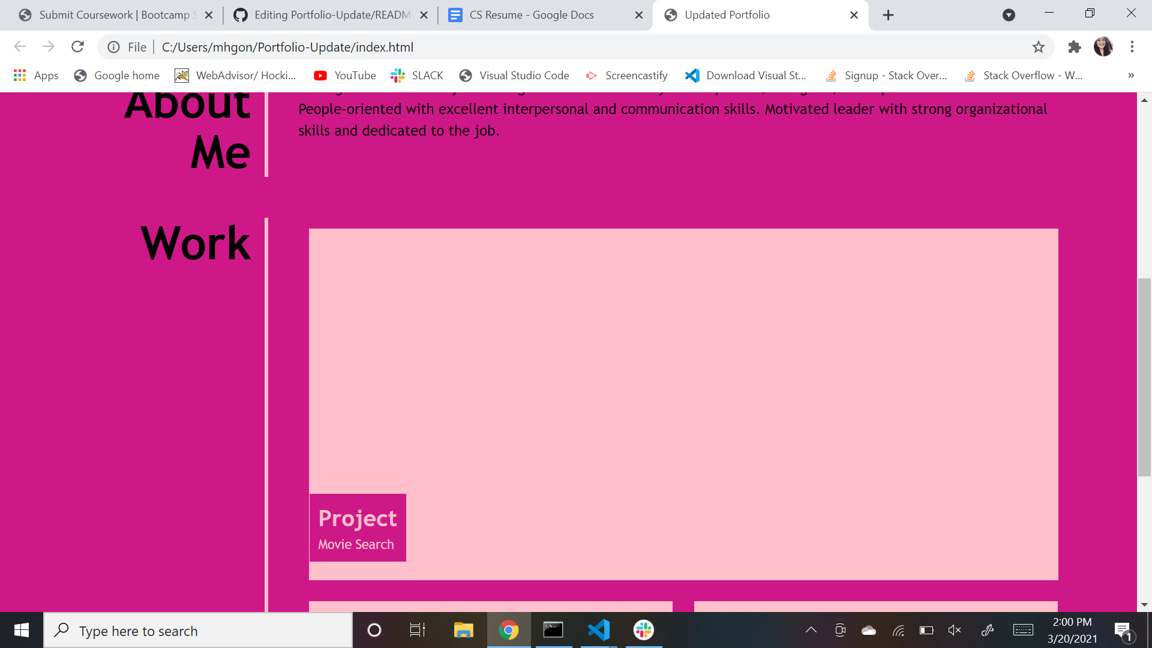This screenshot has height=648, width=1152.
Task: Open the touch keyboard icon
Action: 1023,630
